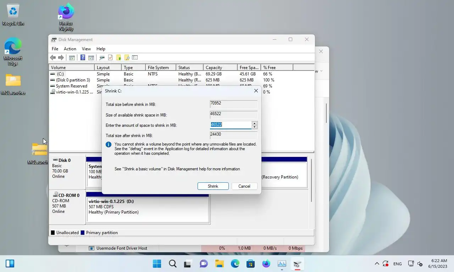Click the Windows Update tray icon

tap(386, 263)
